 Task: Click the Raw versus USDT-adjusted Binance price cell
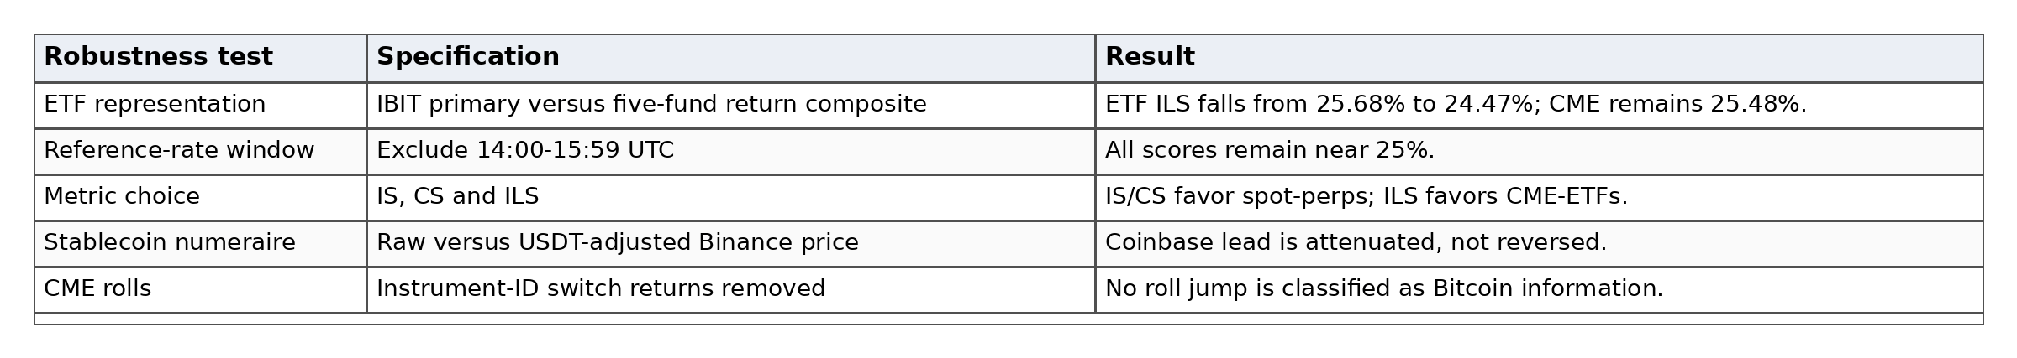click(730, 243)
